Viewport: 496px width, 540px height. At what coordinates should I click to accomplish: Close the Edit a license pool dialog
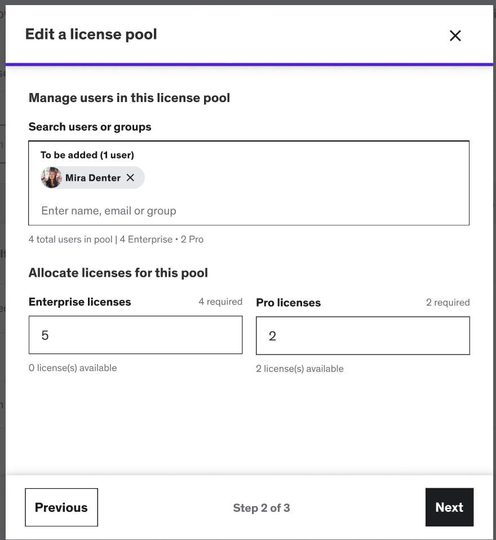coord(455,36)
